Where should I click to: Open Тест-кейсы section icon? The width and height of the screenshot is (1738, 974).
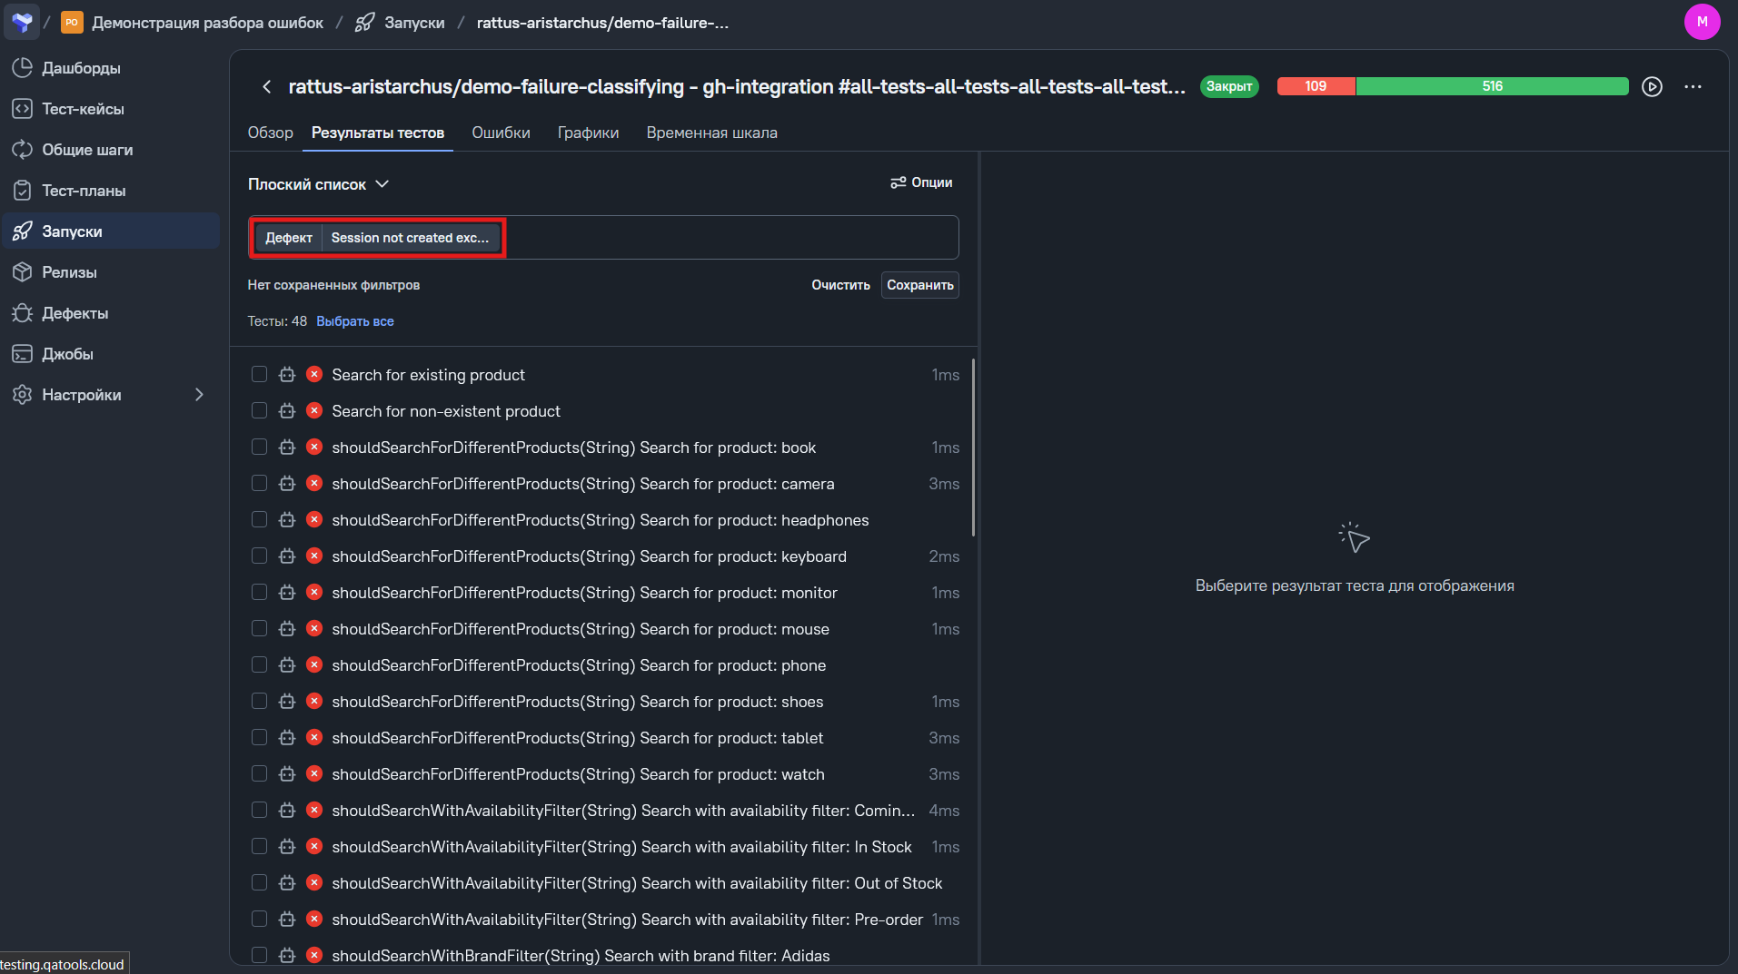coord(23,109)
